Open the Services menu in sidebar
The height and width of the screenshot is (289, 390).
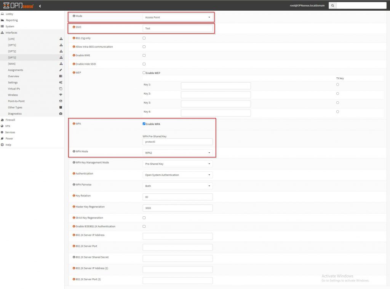pos(10,132)
